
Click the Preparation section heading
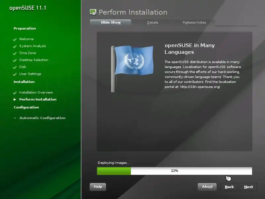(25, 29)
